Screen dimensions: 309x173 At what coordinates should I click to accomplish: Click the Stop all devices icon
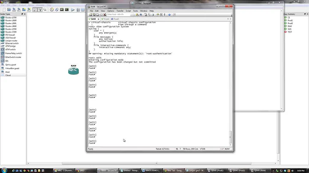pos(83,9)
